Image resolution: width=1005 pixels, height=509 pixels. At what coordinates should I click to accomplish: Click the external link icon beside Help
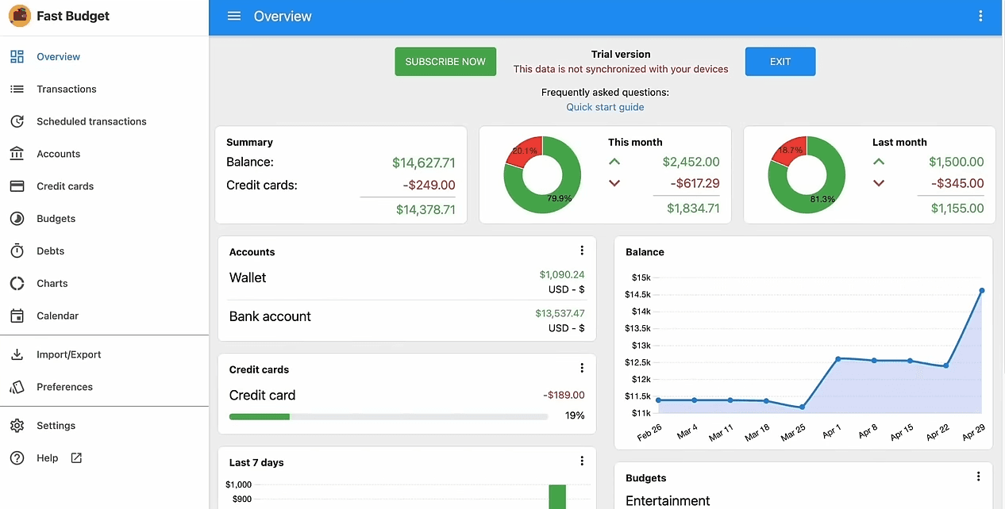[x=76, y=457]
